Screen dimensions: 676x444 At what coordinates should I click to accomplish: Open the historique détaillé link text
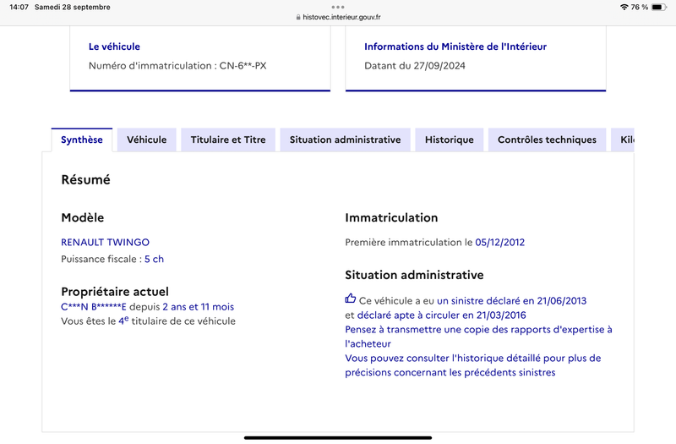[473, 365]
